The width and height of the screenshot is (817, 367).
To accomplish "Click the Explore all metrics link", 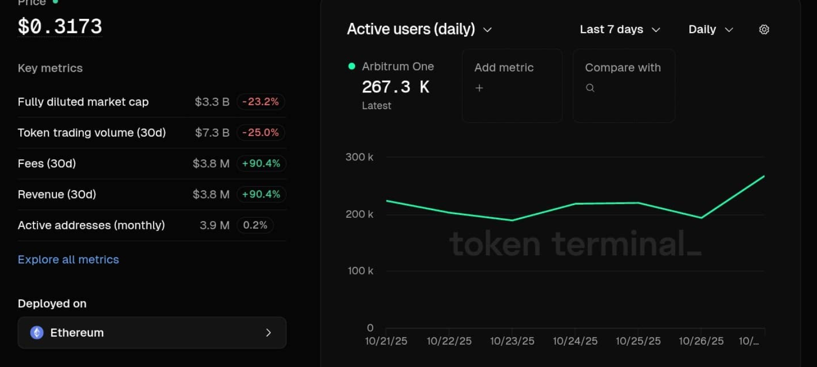I will pyautogui.click(x=68, y=259).
